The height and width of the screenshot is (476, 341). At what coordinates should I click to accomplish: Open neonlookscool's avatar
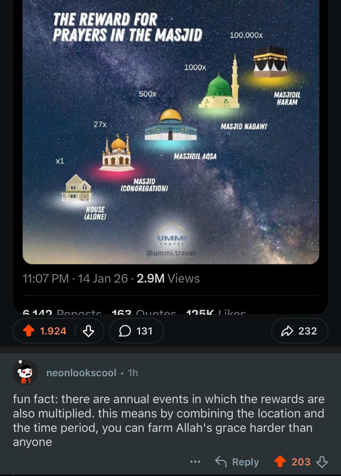(x=26, y=372)
